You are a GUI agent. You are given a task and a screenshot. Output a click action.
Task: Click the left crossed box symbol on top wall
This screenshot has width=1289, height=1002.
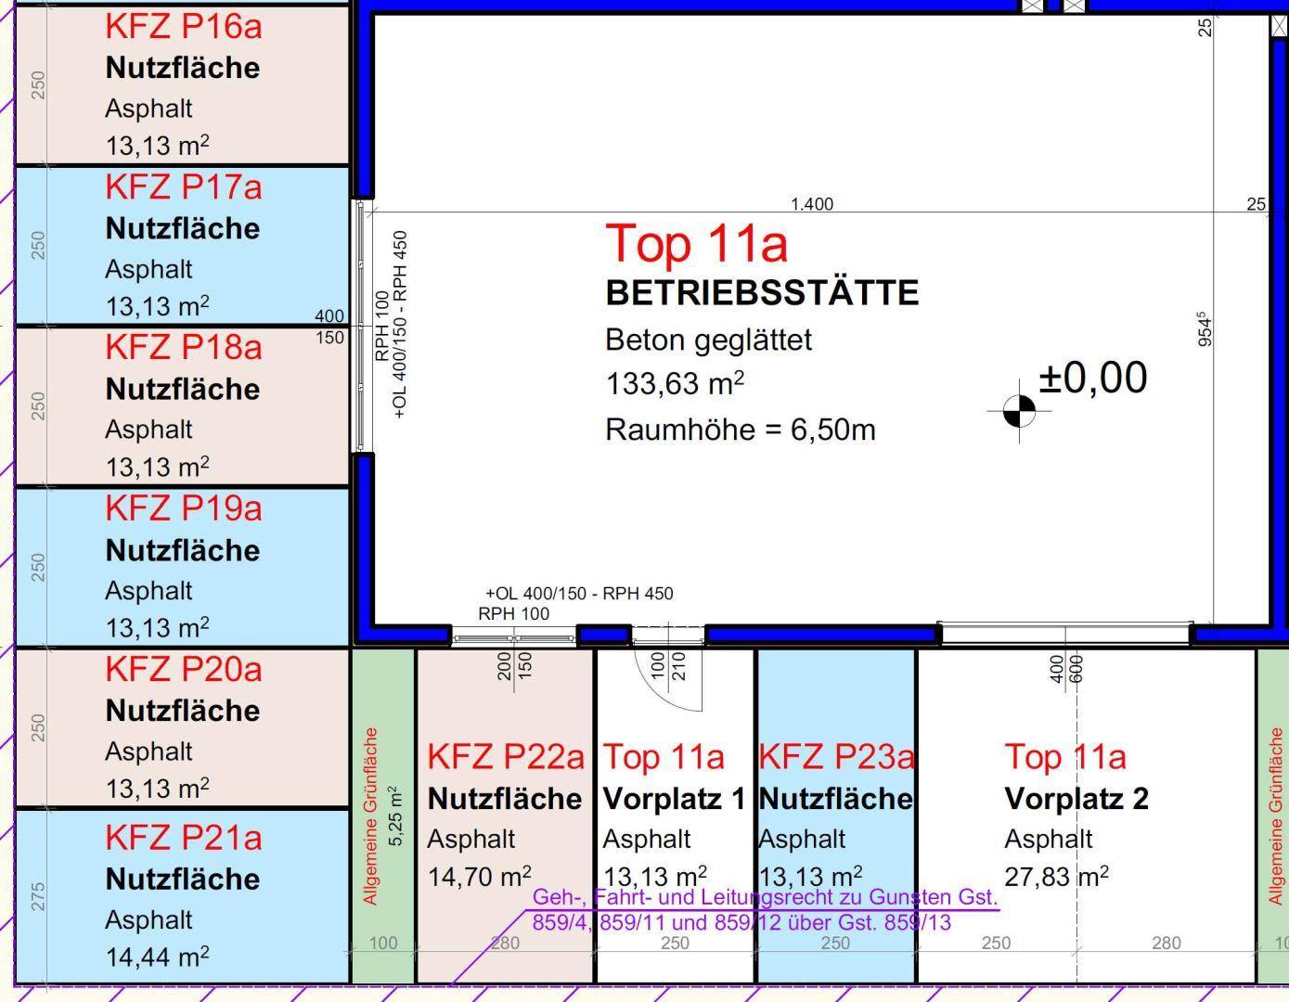pyautogui.click(x=1032, y=6)
